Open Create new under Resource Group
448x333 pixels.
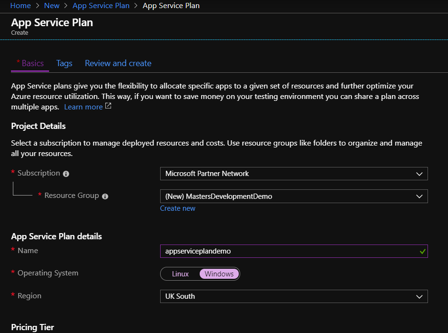(x=178, y=208)
